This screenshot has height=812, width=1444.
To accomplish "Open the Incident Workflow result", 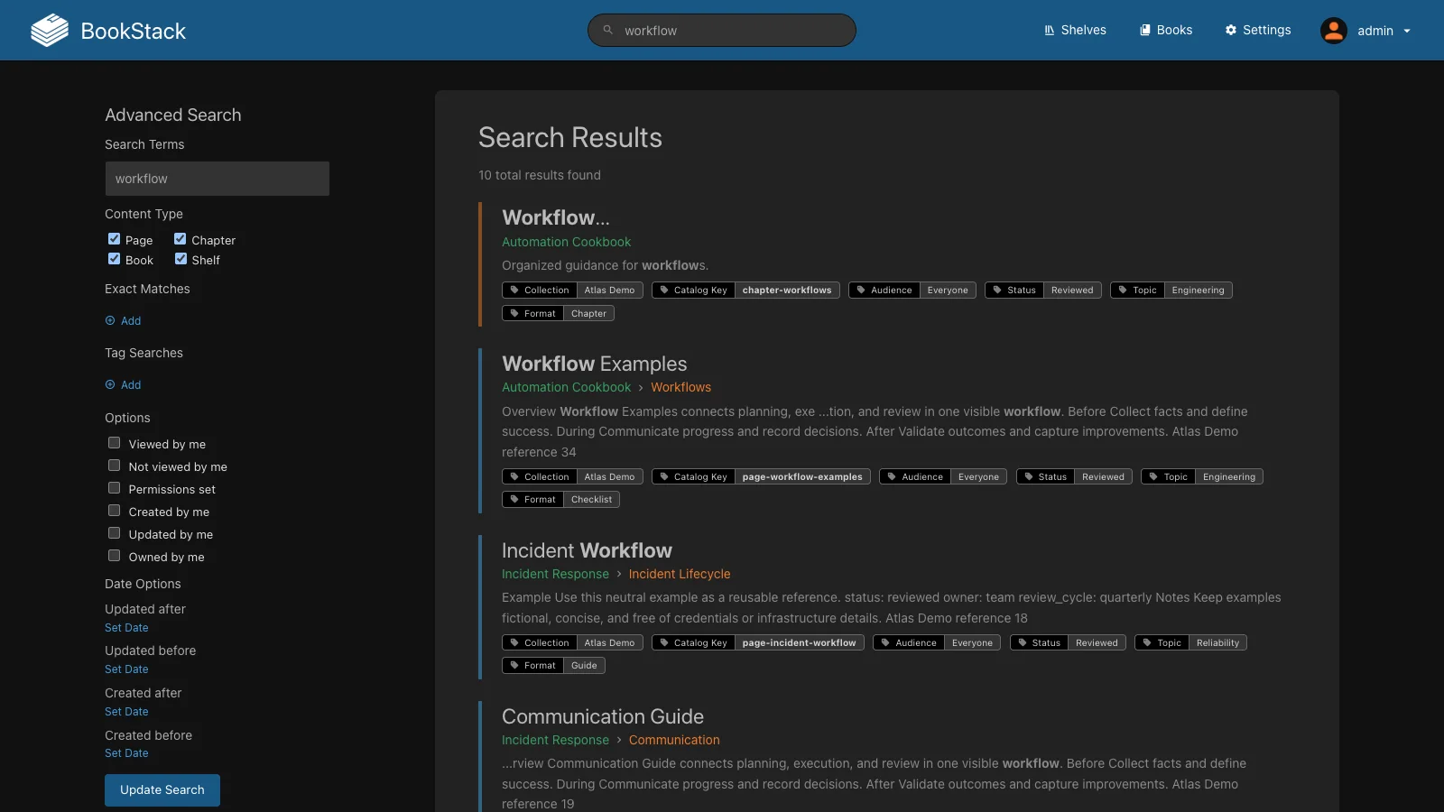I will [x=587, y=550].
